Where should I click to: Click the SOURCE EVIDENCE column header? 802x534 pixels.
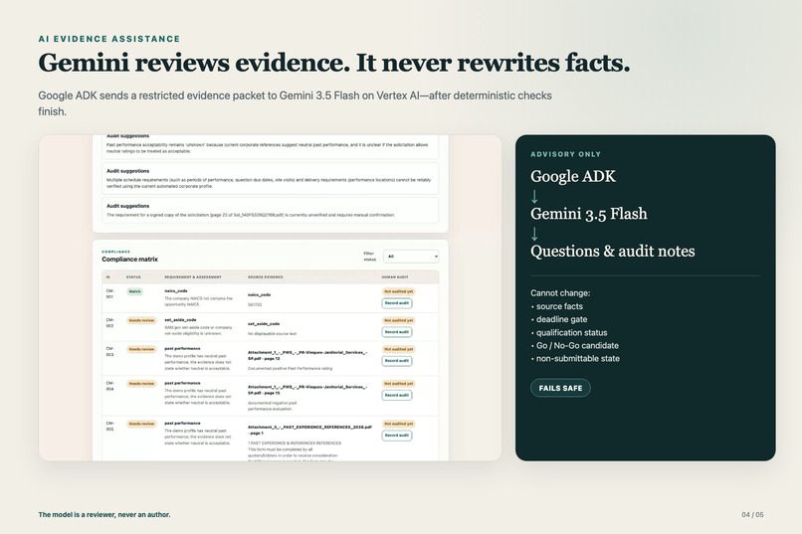click(265, 277)
